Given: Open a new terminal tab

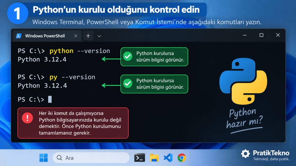Looking at the screenshot, I should 88,36.
